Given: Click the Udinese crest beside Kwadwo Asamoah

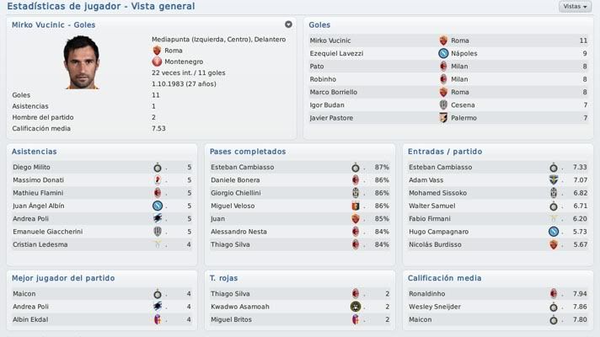Looking at the screenshot, I should click(356, 307).
